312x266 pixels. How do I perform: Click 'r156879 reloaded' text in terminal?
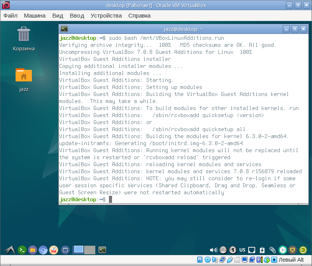tap(277, 171)
